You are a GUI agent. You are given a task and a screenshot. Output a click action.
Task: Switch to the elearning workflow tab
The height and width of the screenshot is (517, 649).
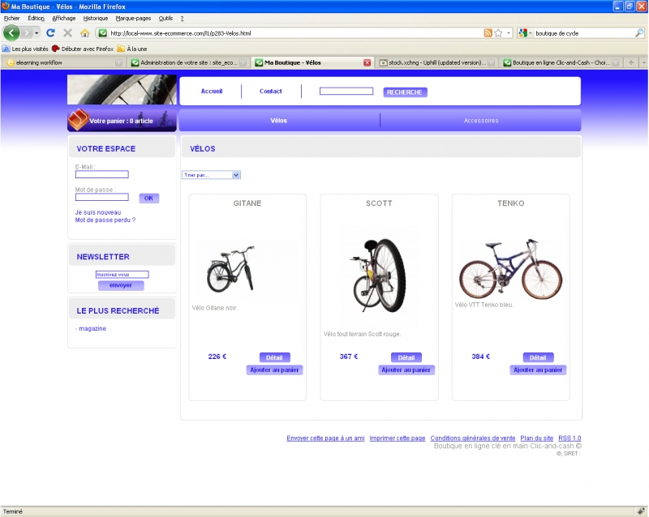(63, 62)
